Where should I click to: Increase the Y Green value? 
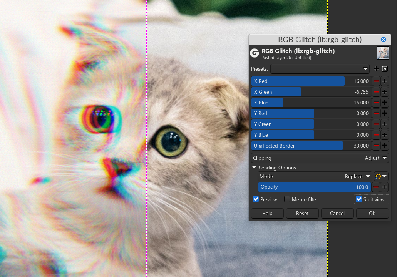coord(385,124)
